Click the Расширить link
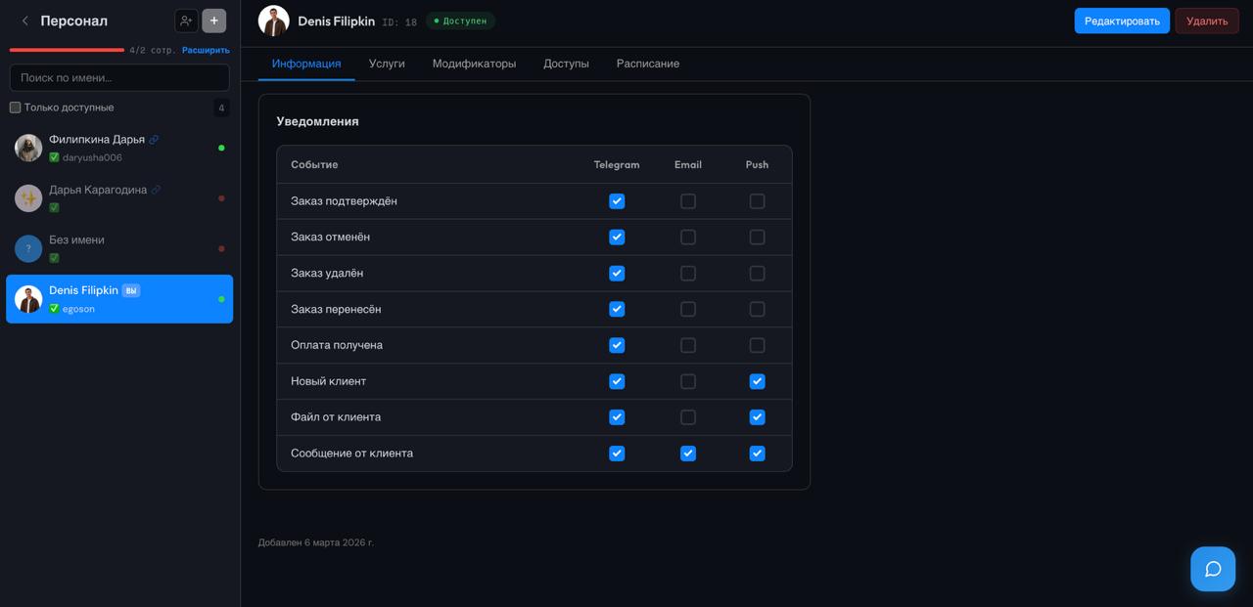The width and height of the screenshot is (1253, 607). pos(206,50)
